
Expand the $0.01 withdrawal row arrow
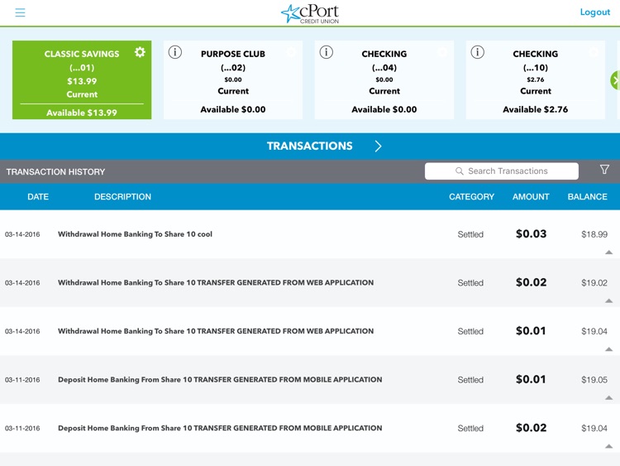(x=609, y=349)
